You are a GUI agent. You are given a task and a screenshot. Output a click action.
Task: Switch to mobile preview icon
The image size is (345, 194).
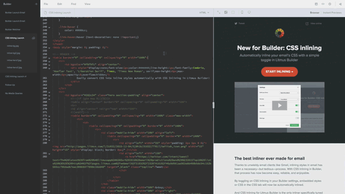point(242,12)
